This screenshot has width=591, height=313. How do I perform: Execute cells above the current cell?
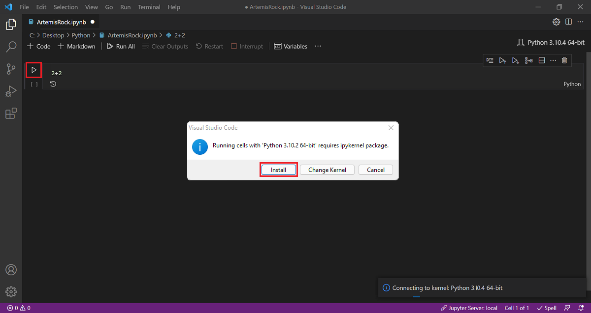tap(502, 60)
